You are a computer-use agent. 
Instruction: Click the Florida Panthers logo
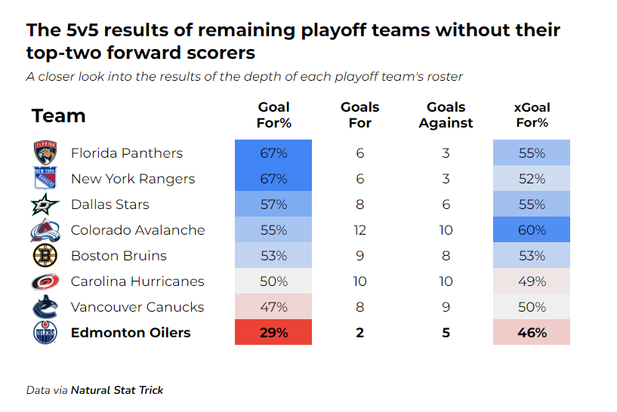[x=45, y=153]
